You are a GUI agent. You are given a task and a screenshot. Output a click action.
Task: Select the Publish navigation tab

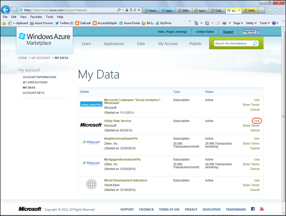tap(195, 44)
